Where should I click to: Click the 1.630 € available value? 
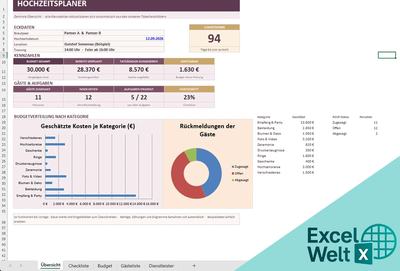pos(190,69)
